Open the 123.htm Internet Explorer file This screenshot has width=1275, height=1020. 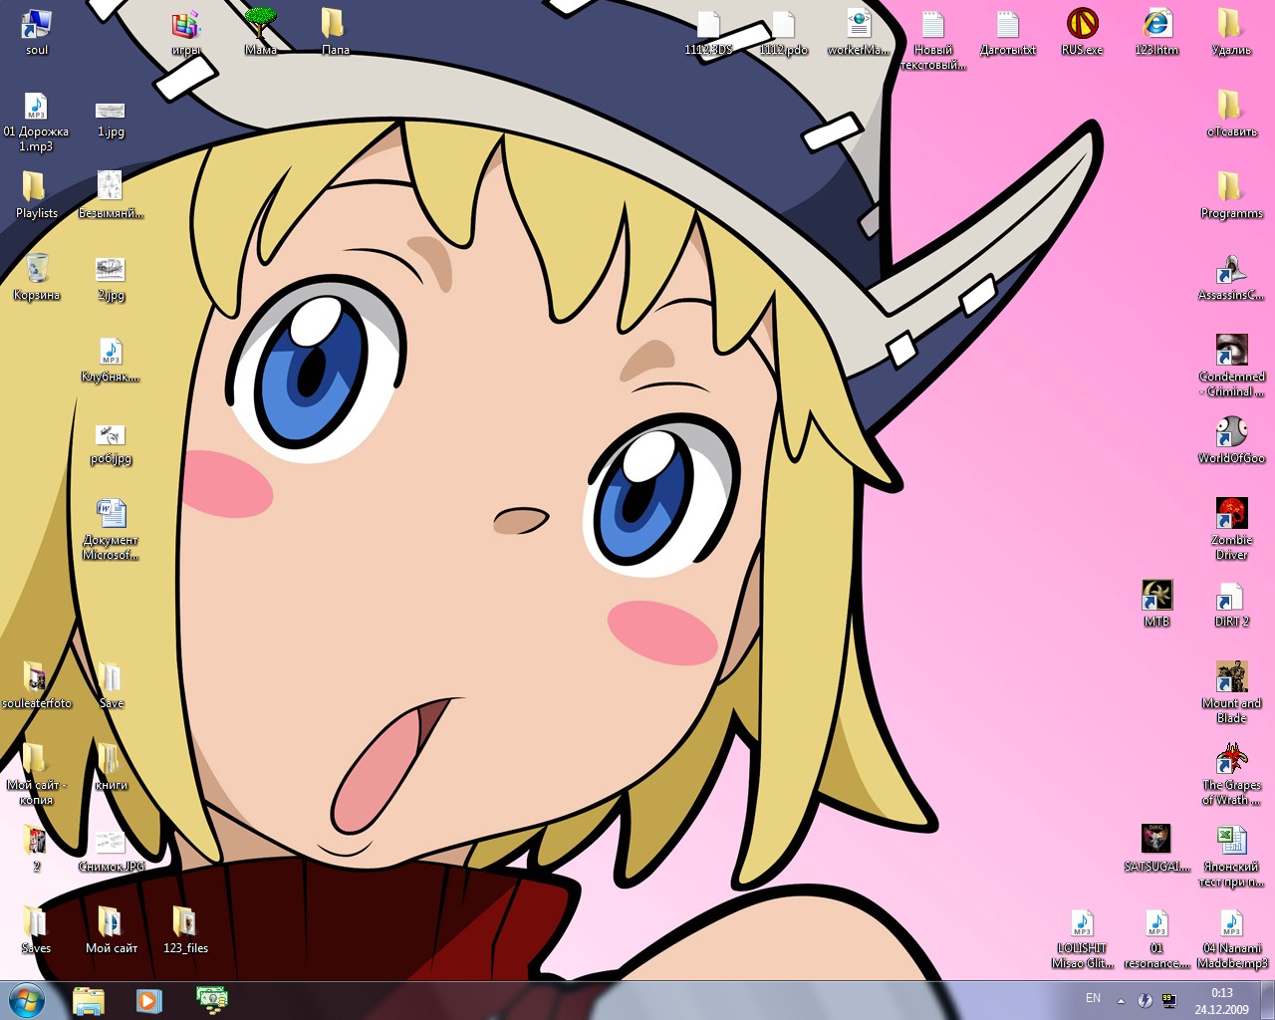pyautogui.click(x=1156, y=31)
